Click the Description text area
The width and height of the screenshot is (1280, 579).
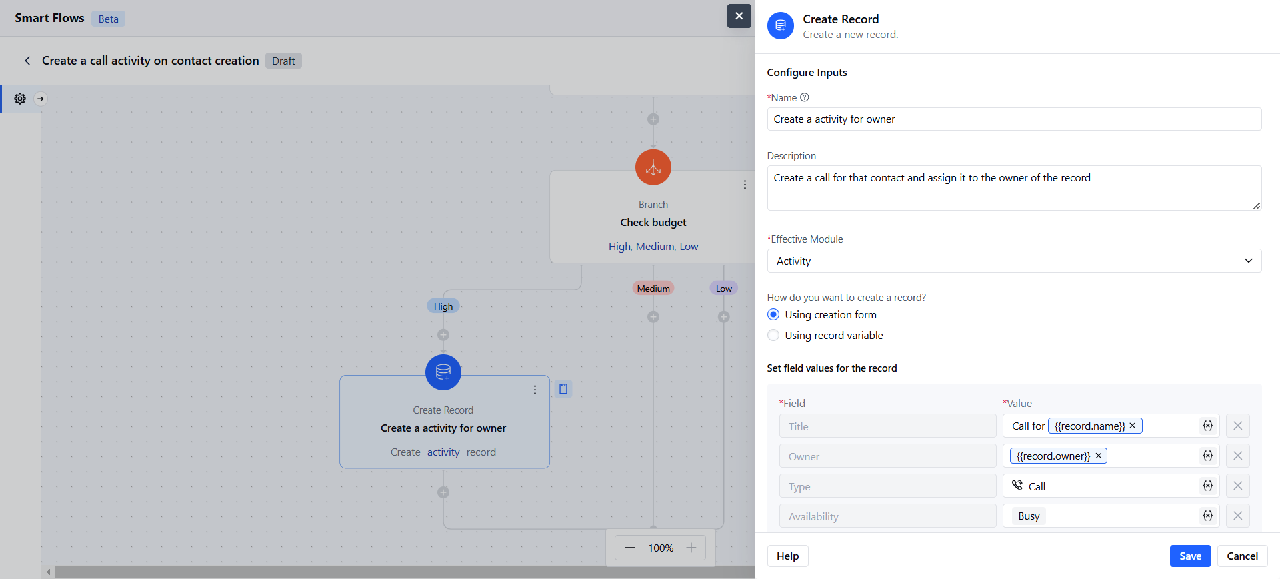[x=1014, y=188]
